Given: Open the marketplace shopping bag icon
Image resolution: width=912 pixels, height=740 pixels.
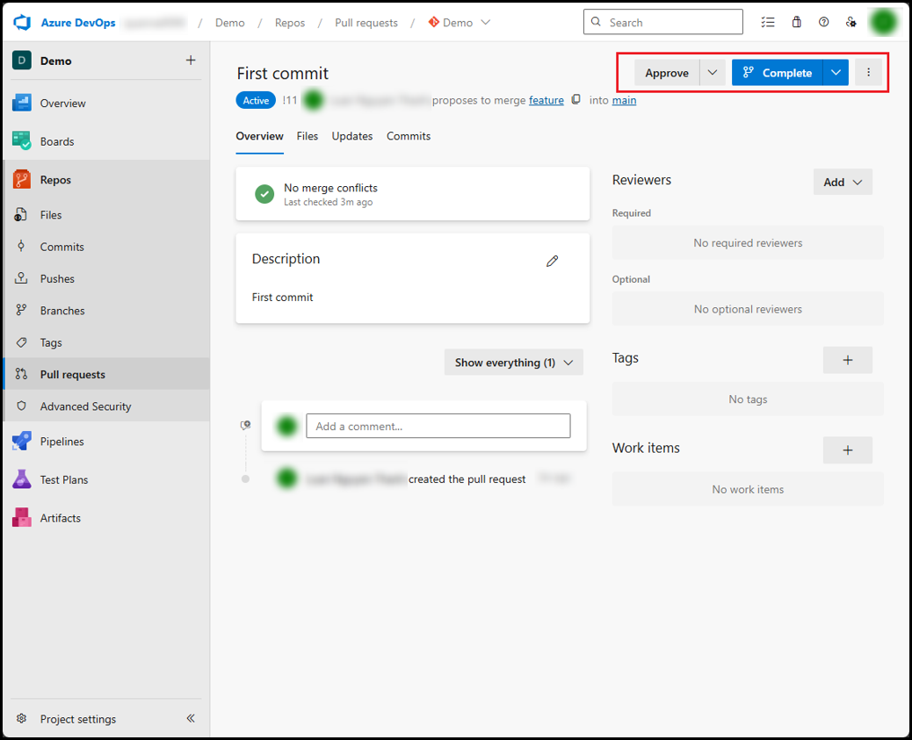Looking at the screenshot, I should pos(796,22).
